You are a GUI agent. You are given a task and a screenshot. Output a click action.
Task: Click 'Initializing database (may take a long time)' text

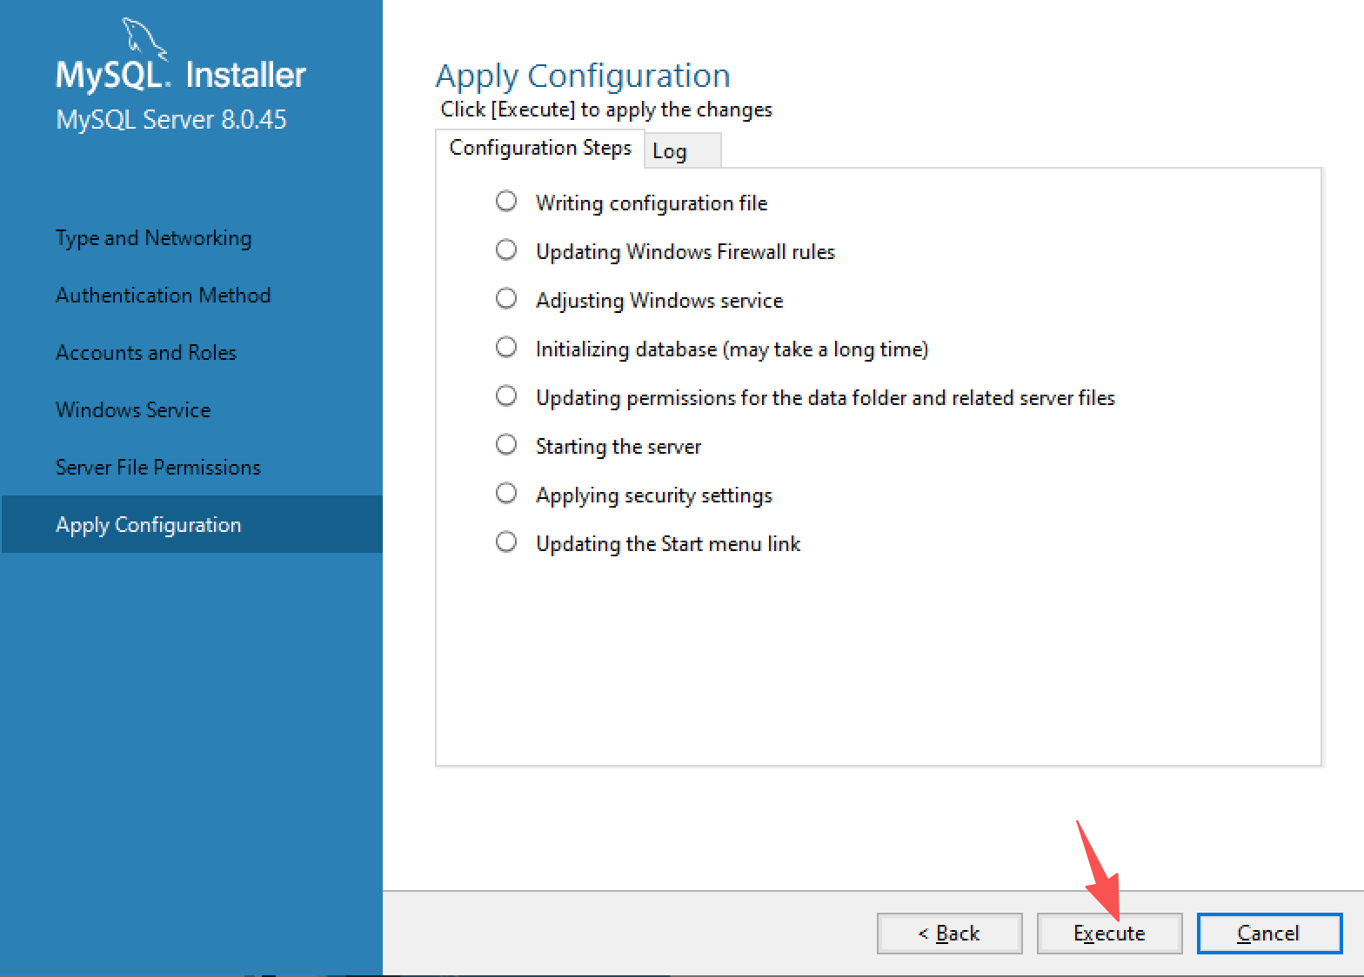[x=732, y=349]
